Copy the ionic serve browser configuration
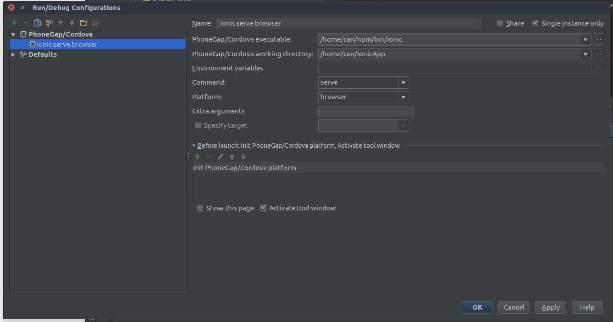 coord(38,22)
